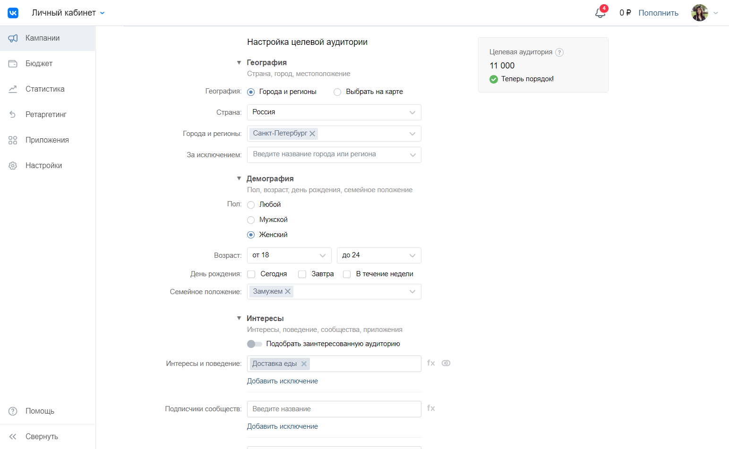The width and height of the screenshot is (729, 449).
Task: Open Статистика in the sidebar
Action: (45, 89)
